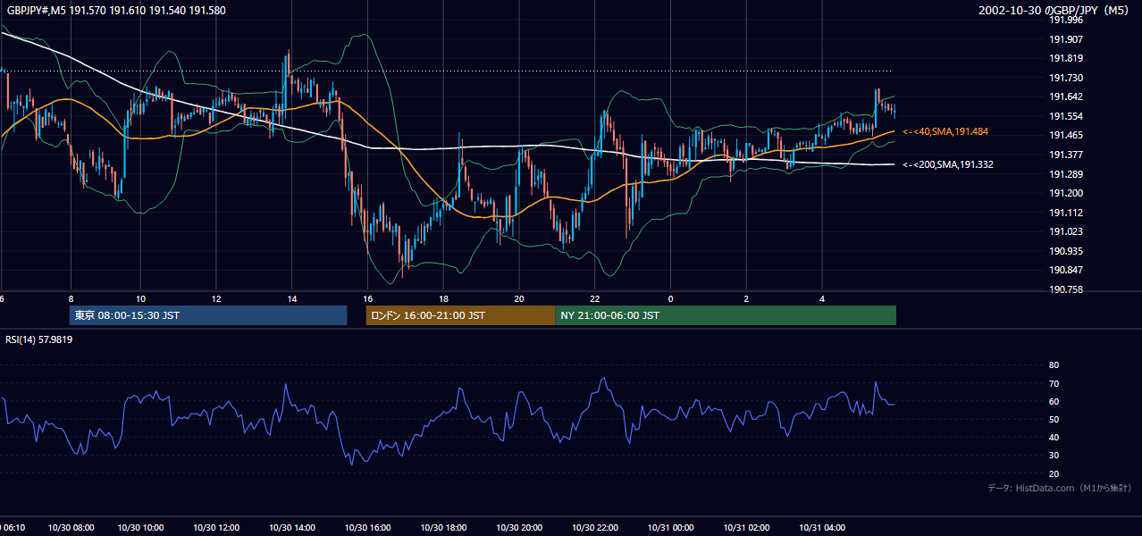
Task: Click the 10/30 22:00 time axis label
Action: (x=594, y=528)
